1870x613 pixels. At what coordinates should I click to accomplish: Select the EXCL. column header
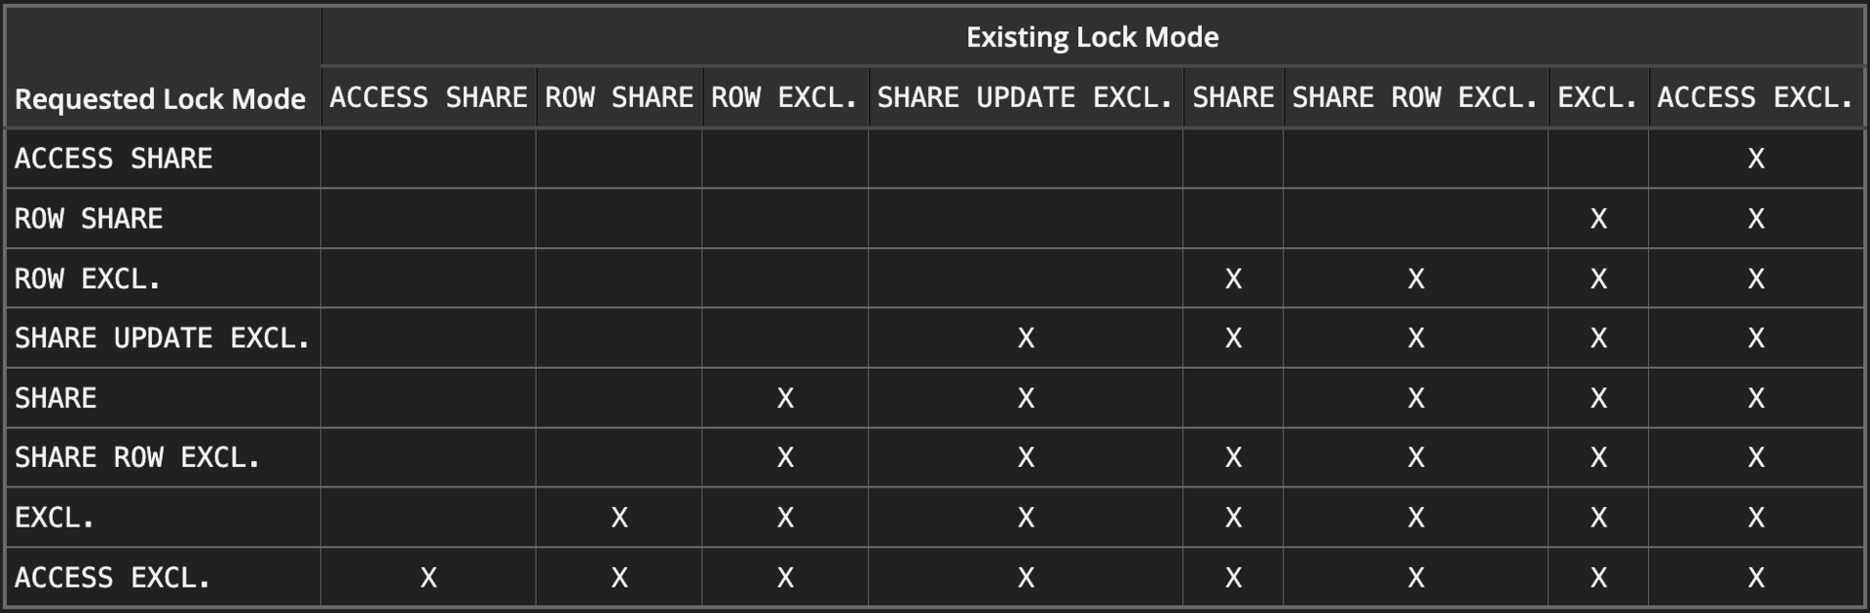[x=1598, y=97]
